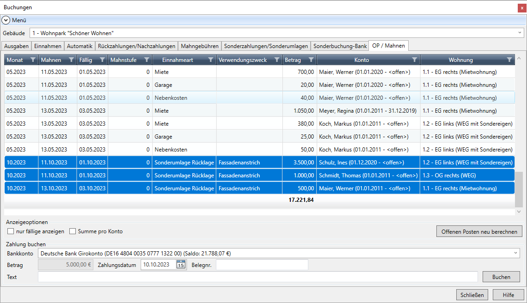Collapse the Menü chevron circle icon
This screenshot has height=303, width=527.
tap(6, 20)
